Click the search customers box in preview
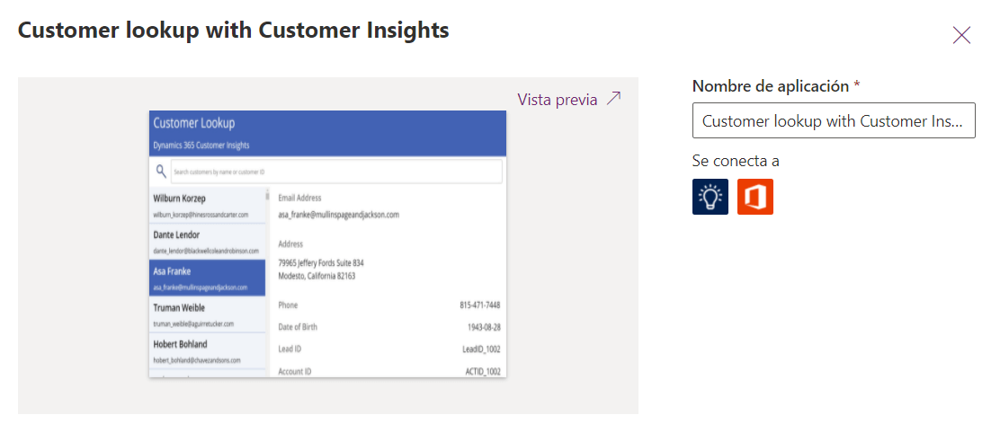This screenshot has width=991, height=424. pyautogui.click(x=335, y=172)
